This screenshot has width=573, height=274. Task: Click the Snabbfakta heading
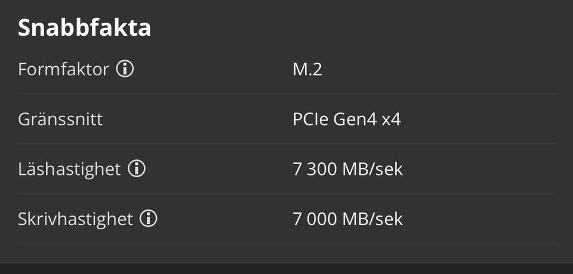tap(84, 28)
